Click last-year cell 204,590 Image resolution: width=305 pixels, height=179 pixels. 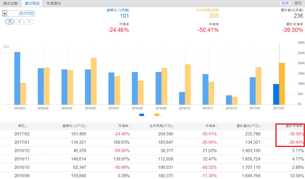tap(166, 134)
